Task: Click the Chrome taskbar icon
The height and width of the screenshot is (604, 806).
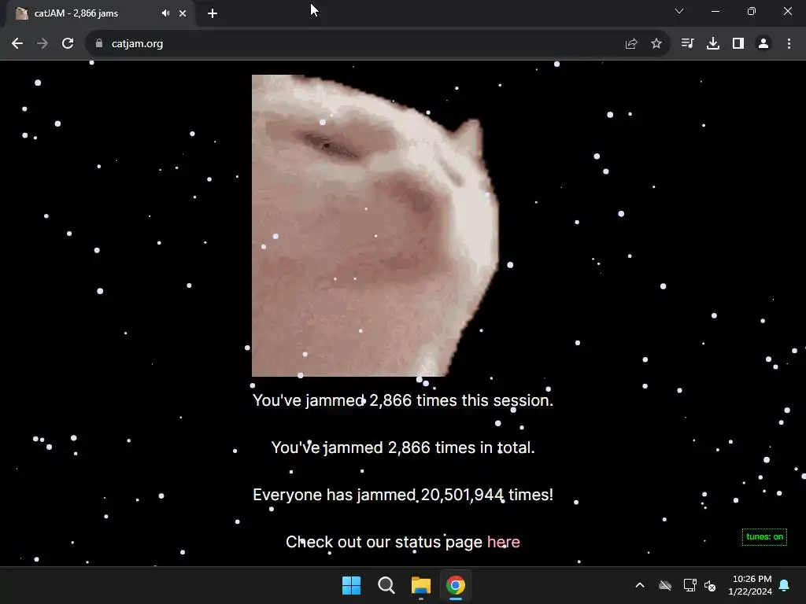Action: click(x=456, y=585)
